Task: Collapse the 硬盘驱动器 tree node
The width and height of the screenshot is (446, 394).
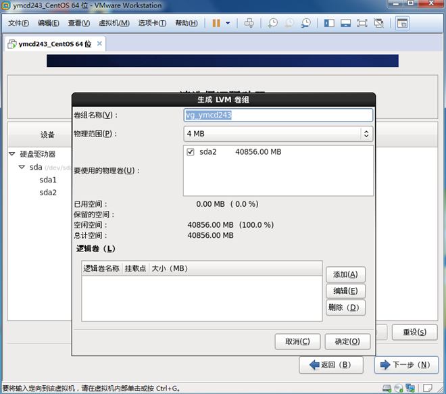Action: 12,154
